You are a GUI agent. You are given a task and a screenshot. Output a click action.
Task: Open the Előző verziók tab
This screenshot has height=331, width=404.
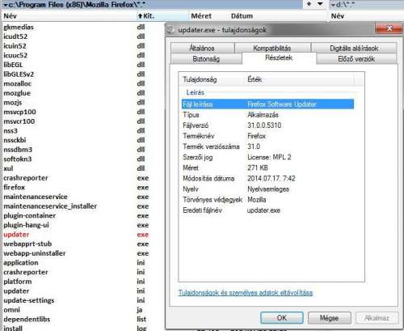click(356, 59)
